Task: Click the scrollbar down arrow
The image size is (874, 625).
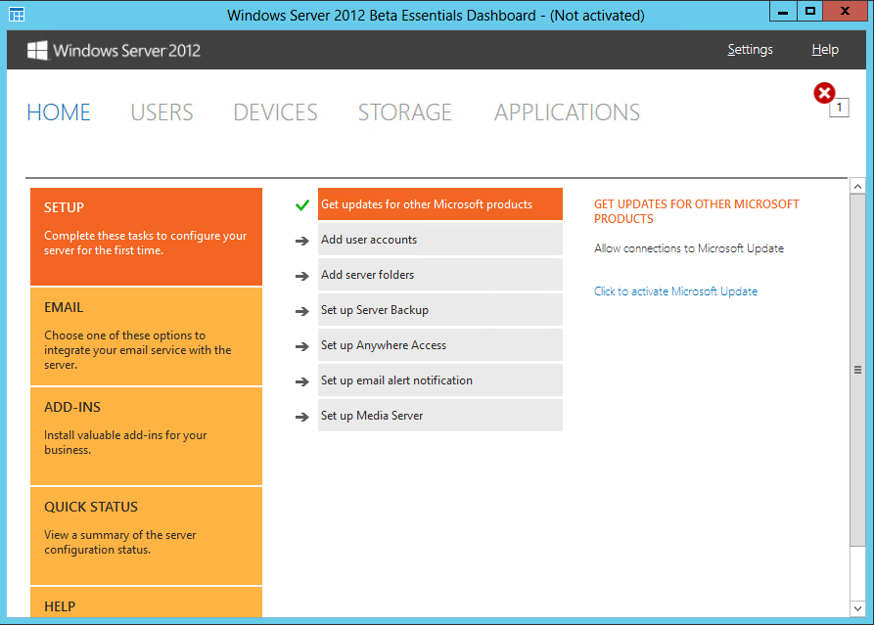Action: 857,608
